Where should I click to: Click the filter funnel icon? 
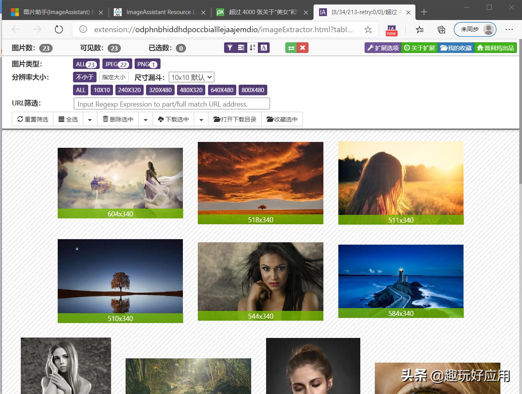(x=230, y=48)
